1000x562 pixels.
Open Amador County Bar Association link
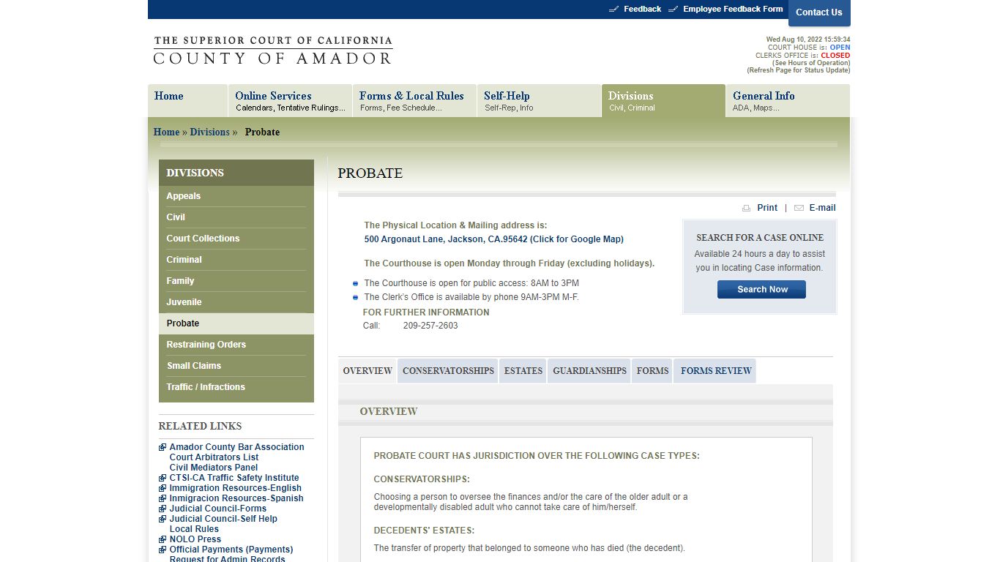[236, 447]
